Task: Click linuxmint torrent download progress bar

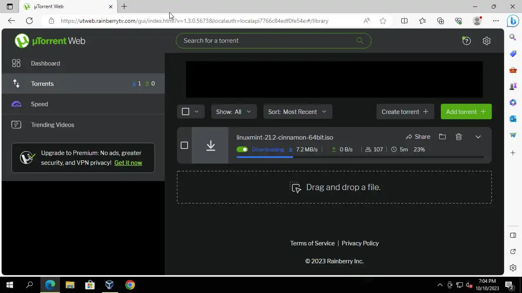Action: [x=360, y=157]
